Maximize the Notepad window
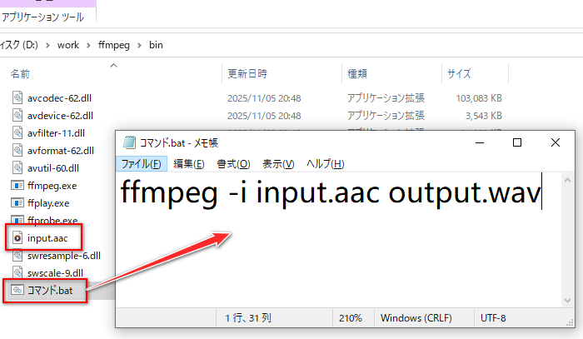583x339 pixels. [517, 142]
